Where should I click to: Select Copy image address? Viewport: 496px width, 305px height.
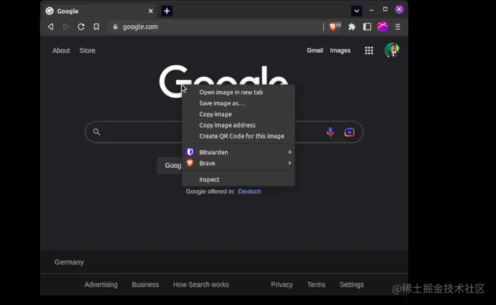[238, 125]
